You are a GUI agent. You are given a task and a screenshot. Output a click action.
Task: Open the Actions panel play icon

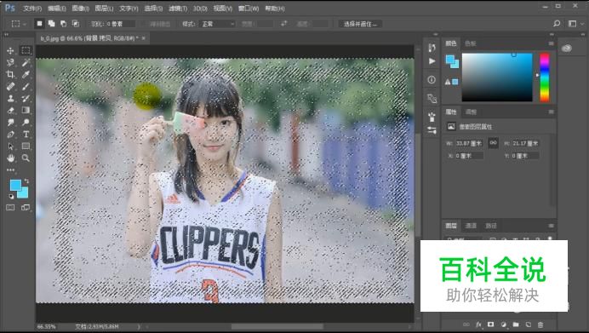click(x=432, y=60)
